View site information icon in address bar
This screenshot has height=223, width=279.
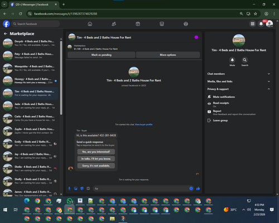click(30, 14)
